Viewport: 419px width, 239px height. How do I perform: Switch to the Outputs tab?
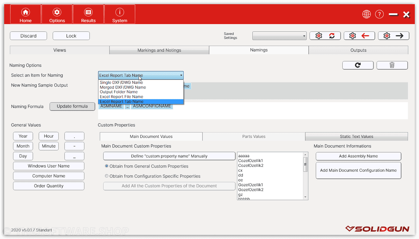tap(358, 50)
